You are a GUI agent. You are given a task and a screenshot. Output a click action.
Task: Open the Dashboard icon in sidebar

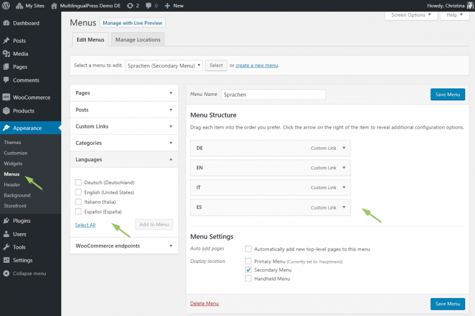pyautogui.click(x=6, y=23)
